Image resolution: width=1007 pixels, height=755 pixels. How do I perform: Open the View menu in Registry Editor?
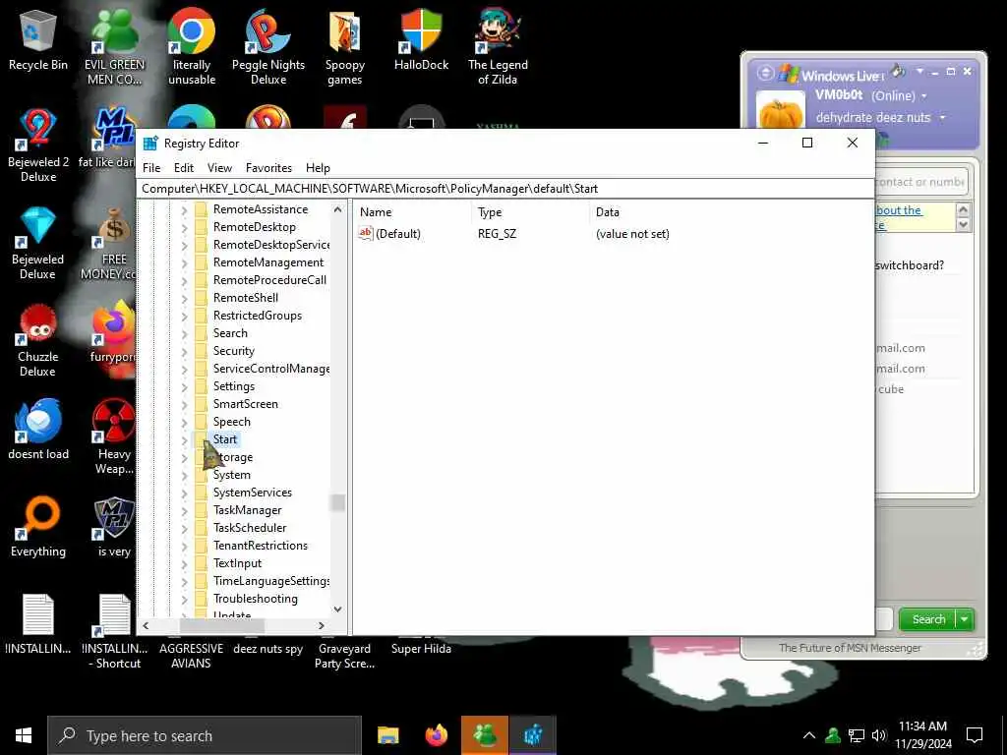[219, 167]
